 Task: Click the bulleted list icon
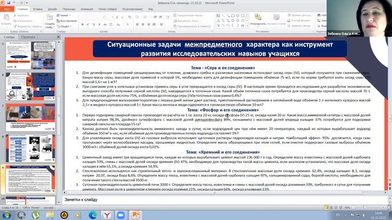point(138,17)
